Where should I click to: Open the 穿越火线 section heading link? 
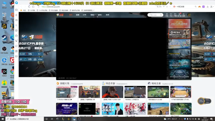(x=64, y=83)
